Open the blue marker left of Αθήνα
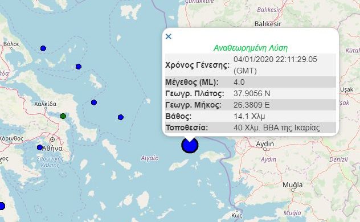Viewport: 360px width, 222px height. (40, 147)
